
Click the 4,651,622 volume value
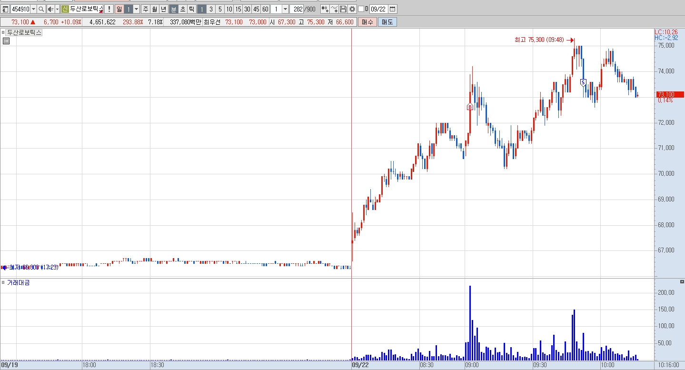click(102, 22)
